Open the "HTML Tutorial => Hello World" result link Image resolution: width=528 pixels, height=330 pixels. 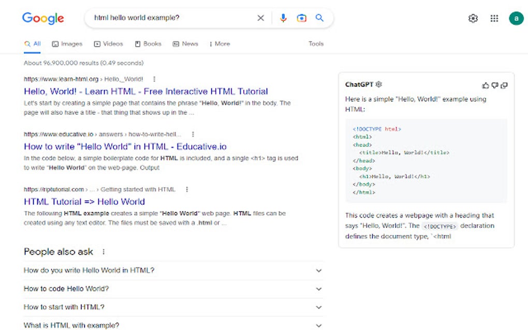click(84, 202)
